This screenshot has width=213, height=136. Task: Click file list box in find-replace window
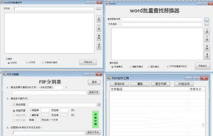(157, 44)
